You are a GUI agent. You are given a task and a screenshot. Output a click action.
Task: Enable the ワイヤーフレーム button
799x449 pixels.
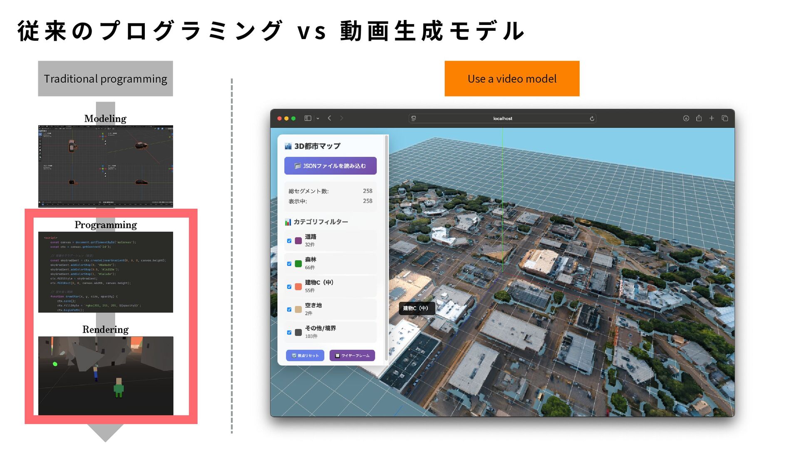(x=352, y=355)
